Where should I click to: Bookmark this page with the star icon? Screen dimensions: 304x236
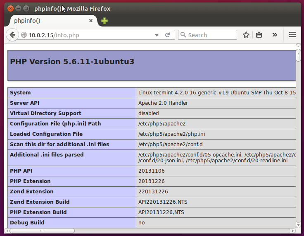coord(246,35)
